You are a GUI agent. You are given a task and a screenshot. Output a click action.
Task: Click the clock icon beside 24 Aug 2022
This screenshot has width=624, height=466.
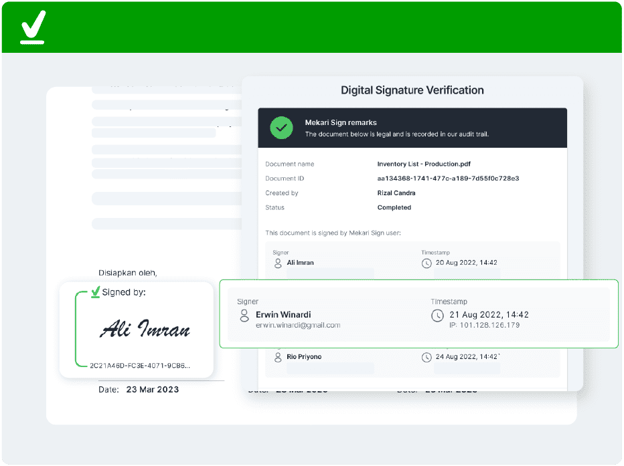tap(426, 357)
